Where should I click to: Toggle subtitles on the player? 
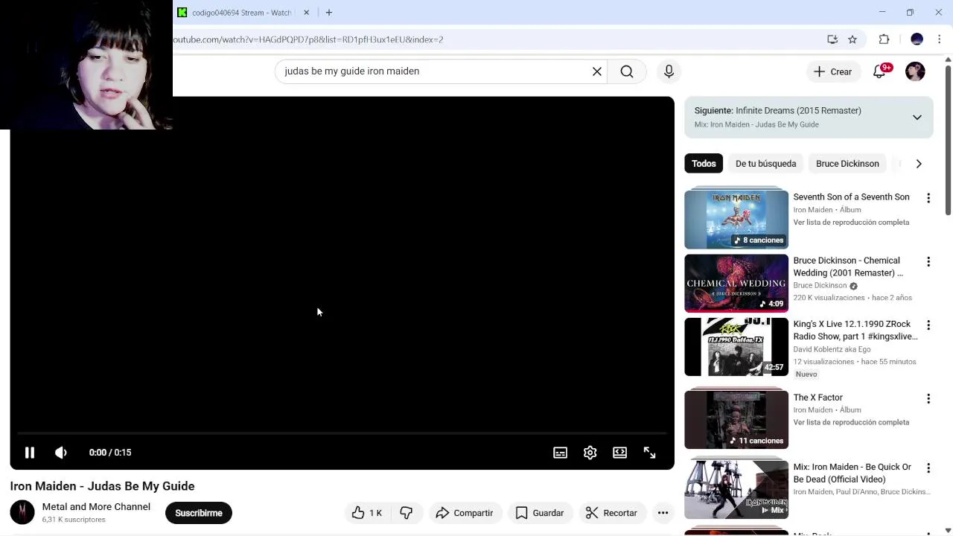561,453
